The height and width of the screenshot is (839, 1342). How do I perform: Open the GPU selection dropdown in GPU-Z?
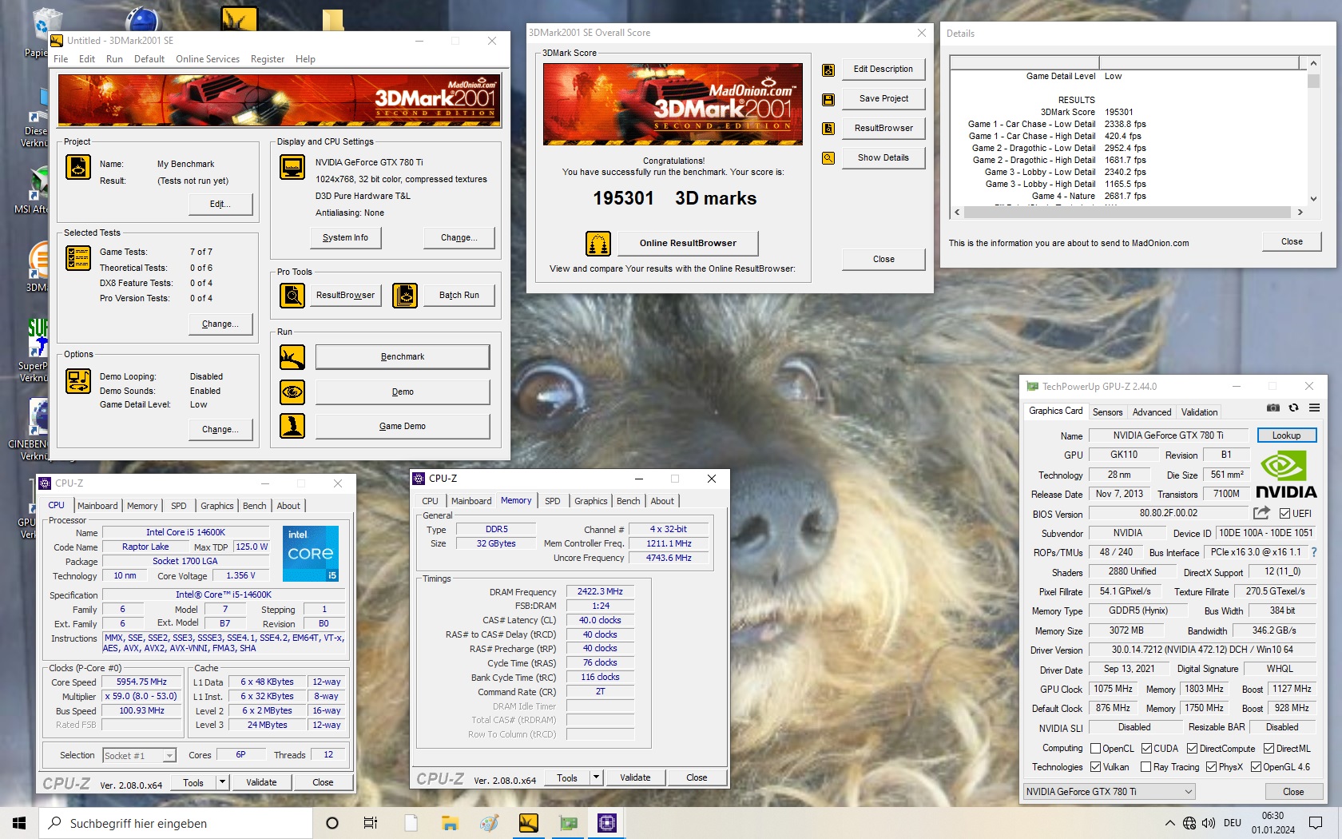(1109, 792)
